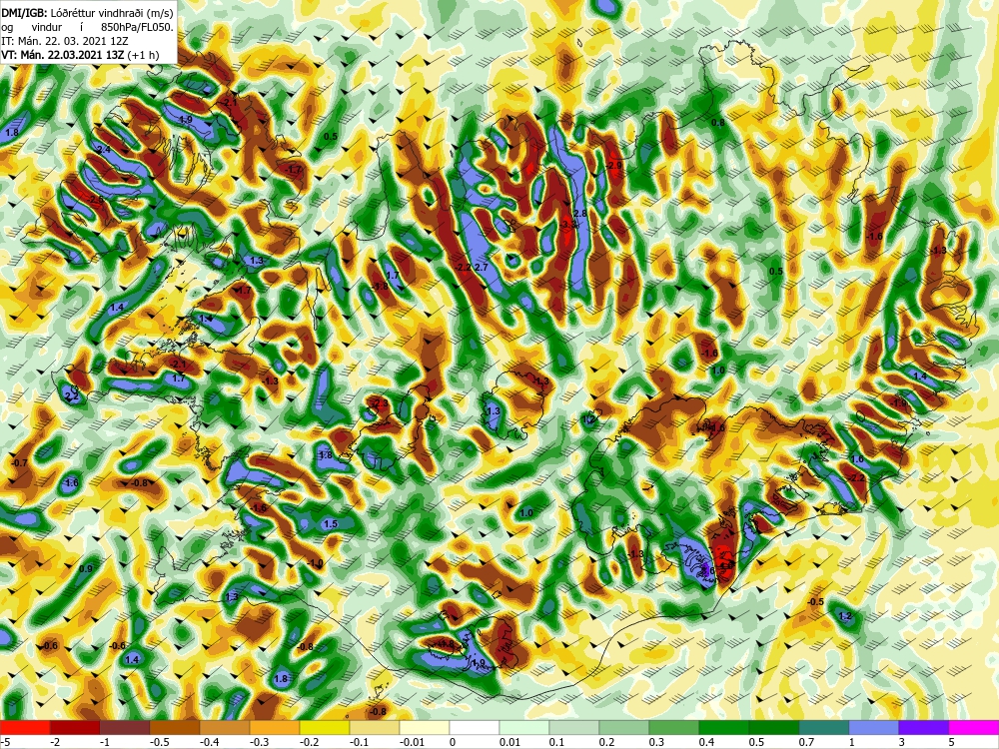Click the '2.7' value on the map

point(482,268)
